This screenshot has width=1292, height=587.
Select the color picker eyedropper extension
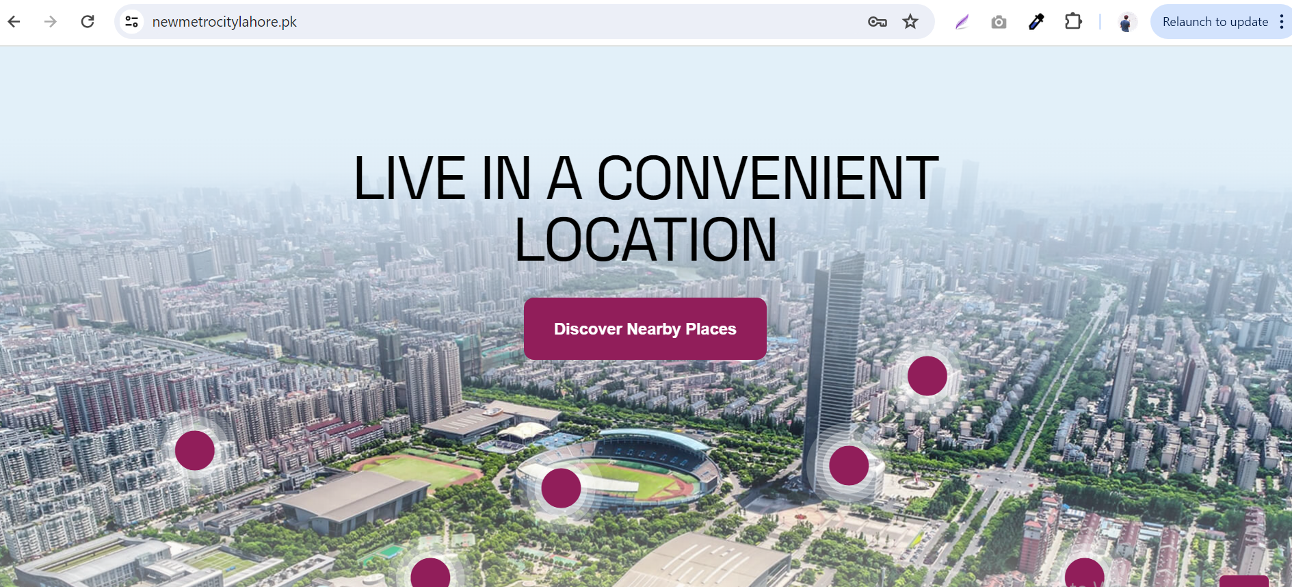click(x=1036, y=22)
